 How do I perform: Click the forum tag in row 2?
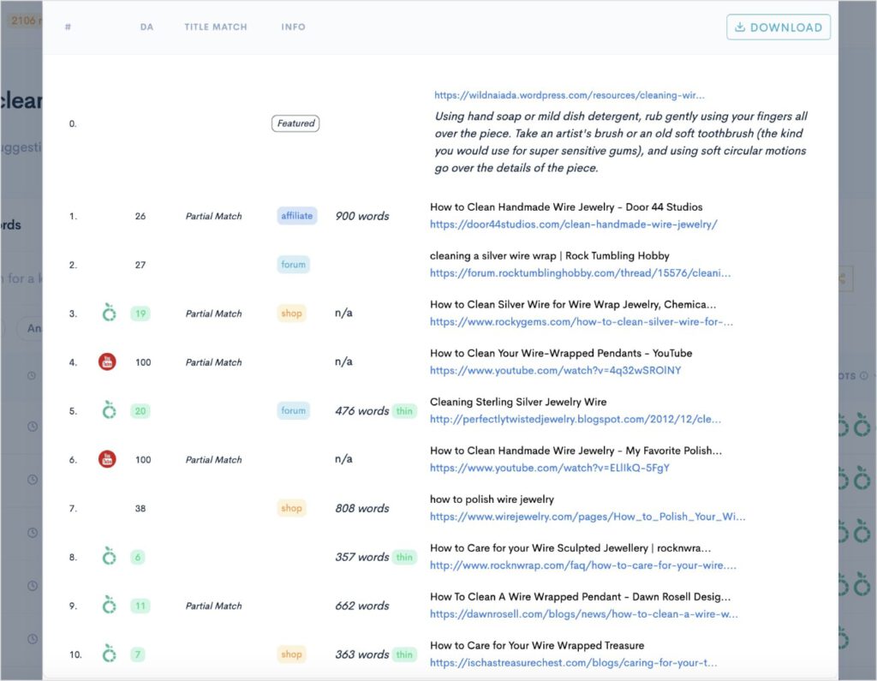tap(293, 265)
